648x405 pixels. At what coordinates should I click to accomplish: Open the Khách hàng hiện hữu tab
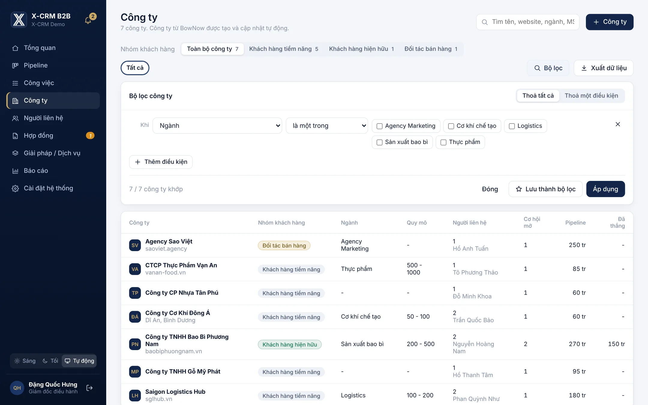pos(361,49)
